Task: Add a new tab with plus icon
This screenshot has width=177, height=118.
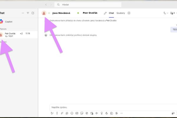Action: [129, 13]
